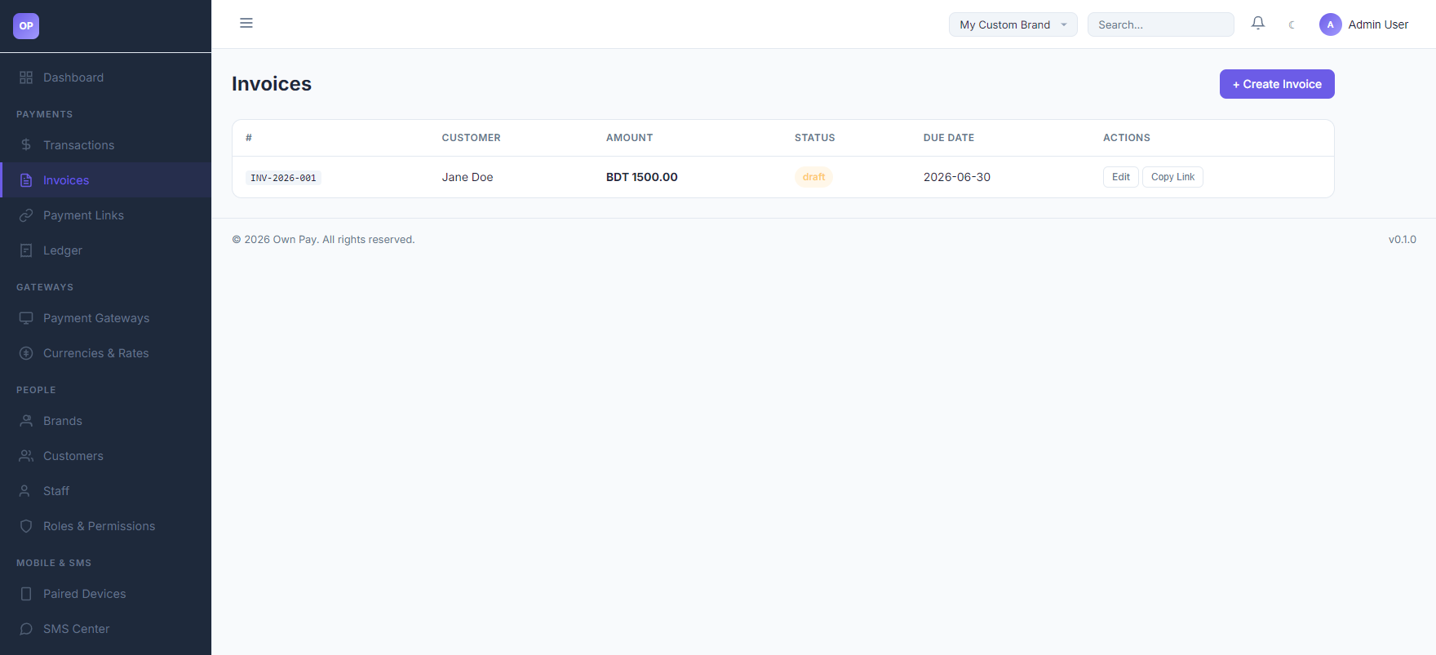Go to Transactions page

[105, 145]
